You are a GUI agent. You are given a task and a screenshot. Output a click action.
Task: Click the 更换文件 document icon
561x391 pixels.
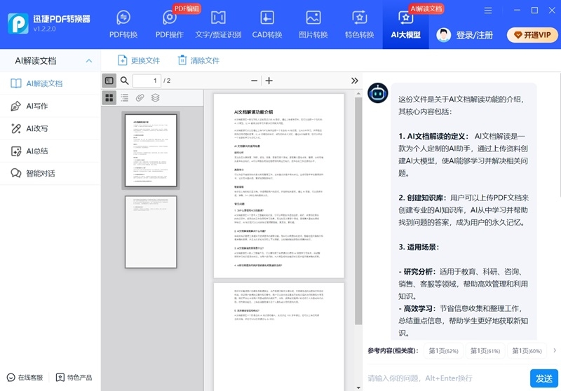(x=122, y=60)
